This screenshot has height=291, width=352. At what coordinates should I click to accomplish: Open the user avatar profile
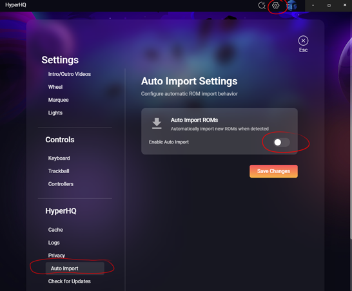click(x=292, y=5)
